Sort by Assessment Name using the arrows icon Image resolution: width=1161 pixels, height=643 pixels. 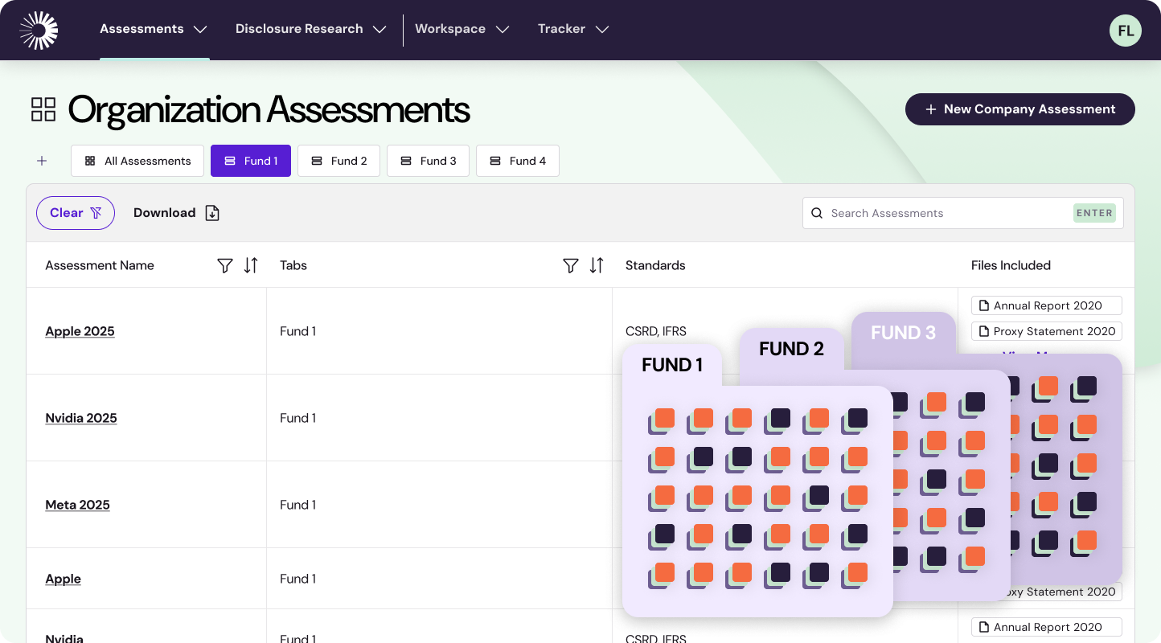coord(251,265)
